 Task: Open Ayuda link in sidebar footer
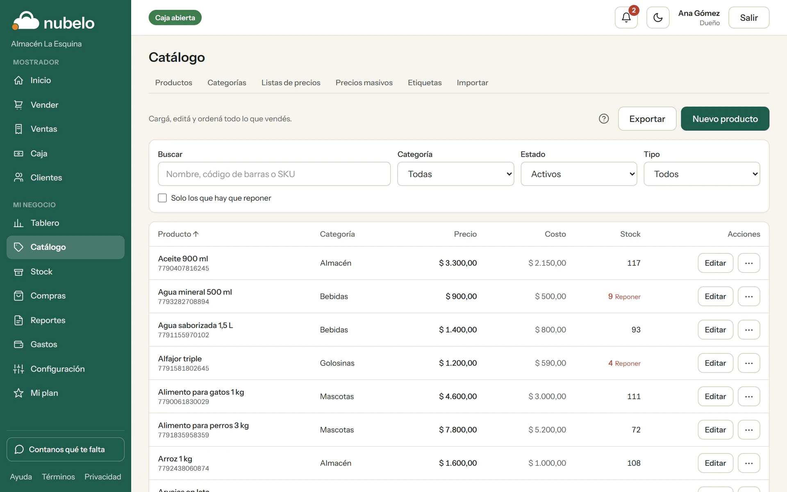[x=21, y=477]
